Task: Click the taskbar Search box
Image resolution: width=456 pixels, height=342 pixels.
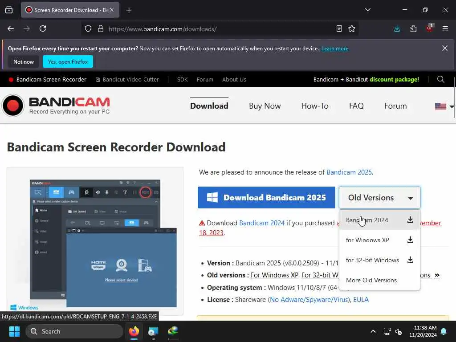Action: coord(74,331)
